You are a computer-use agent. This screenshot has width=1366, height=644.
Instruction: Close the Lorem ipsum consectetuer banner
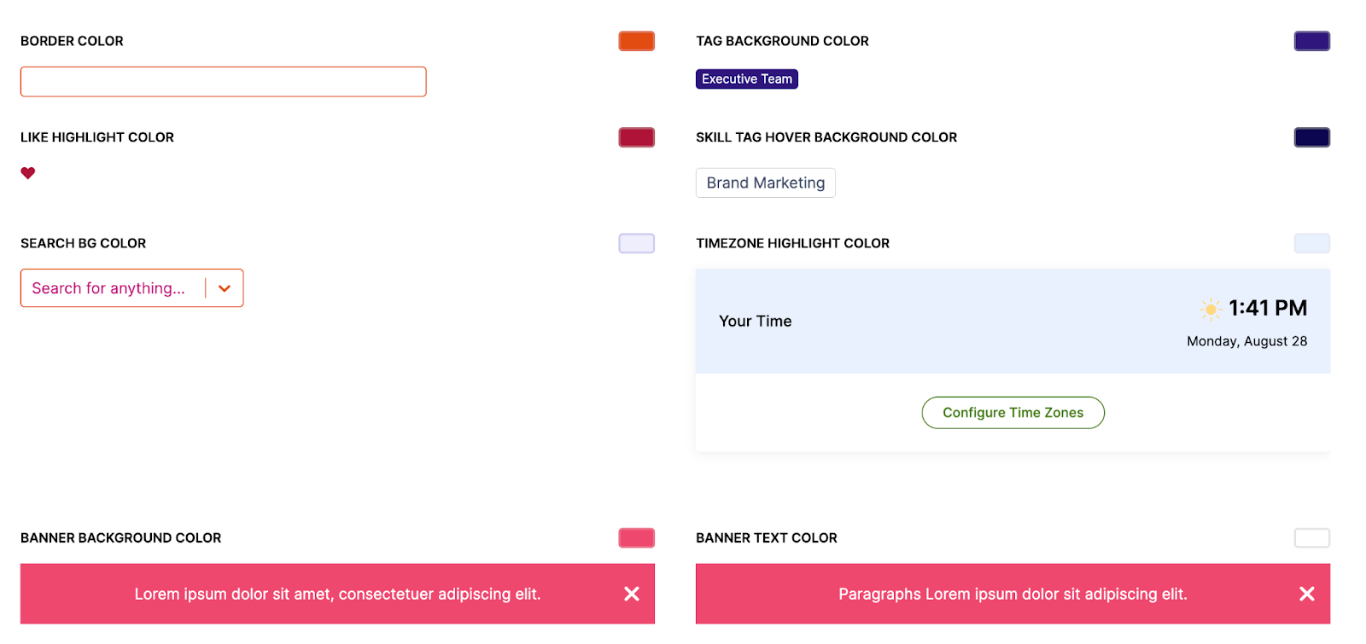pos(632,594)
